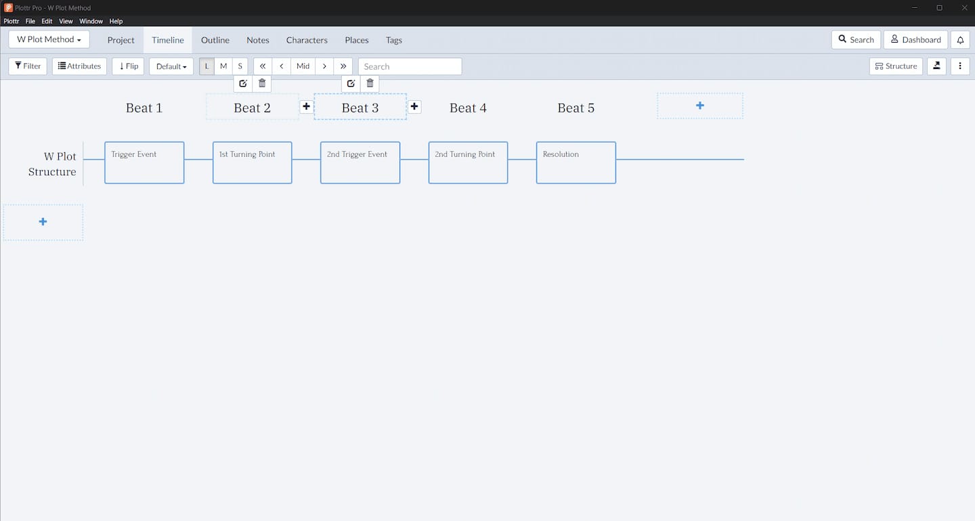Open the Dashboard

pos(915,40)
